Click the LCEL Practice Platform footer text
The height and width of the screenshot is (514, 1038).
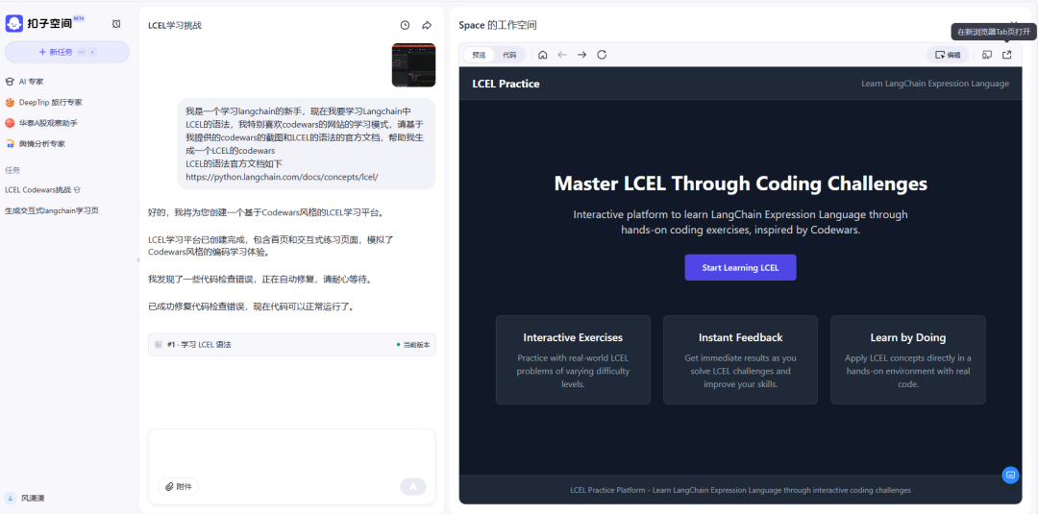coord(740,490)
